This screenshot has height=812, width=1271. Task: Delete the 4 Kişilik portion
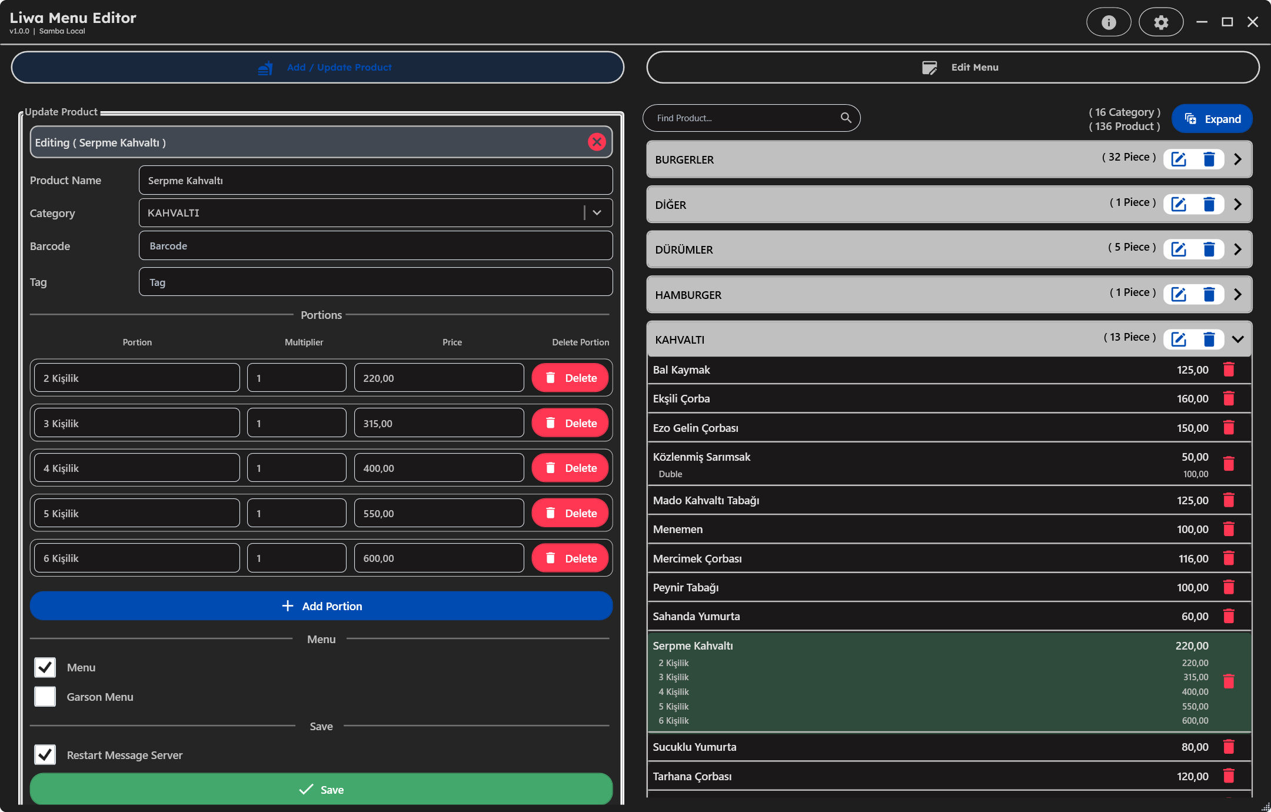570,468
